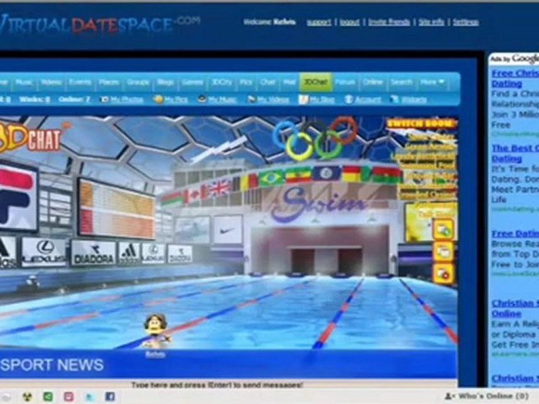Go to the Blogs tab
This screenshot has height=404, width=539.
pos(165,82)
